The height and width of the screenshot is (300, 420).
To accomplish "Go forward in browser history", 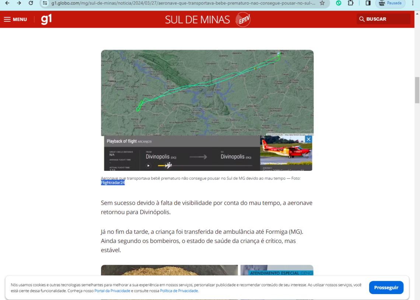I will point(19,3).
